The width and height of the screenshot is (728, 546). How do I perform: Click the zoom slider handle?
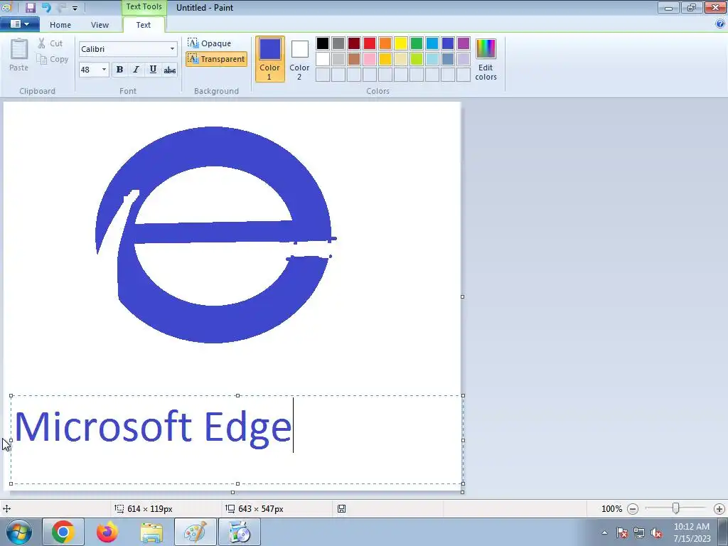(x=676, y=508)
